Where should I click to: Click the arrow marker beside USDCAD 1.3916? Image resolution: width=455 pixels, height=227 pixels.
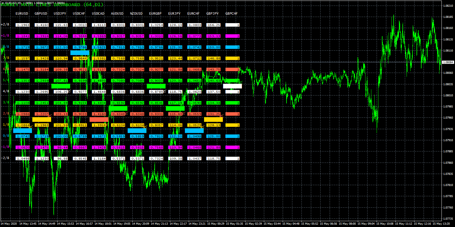point(107,125)
